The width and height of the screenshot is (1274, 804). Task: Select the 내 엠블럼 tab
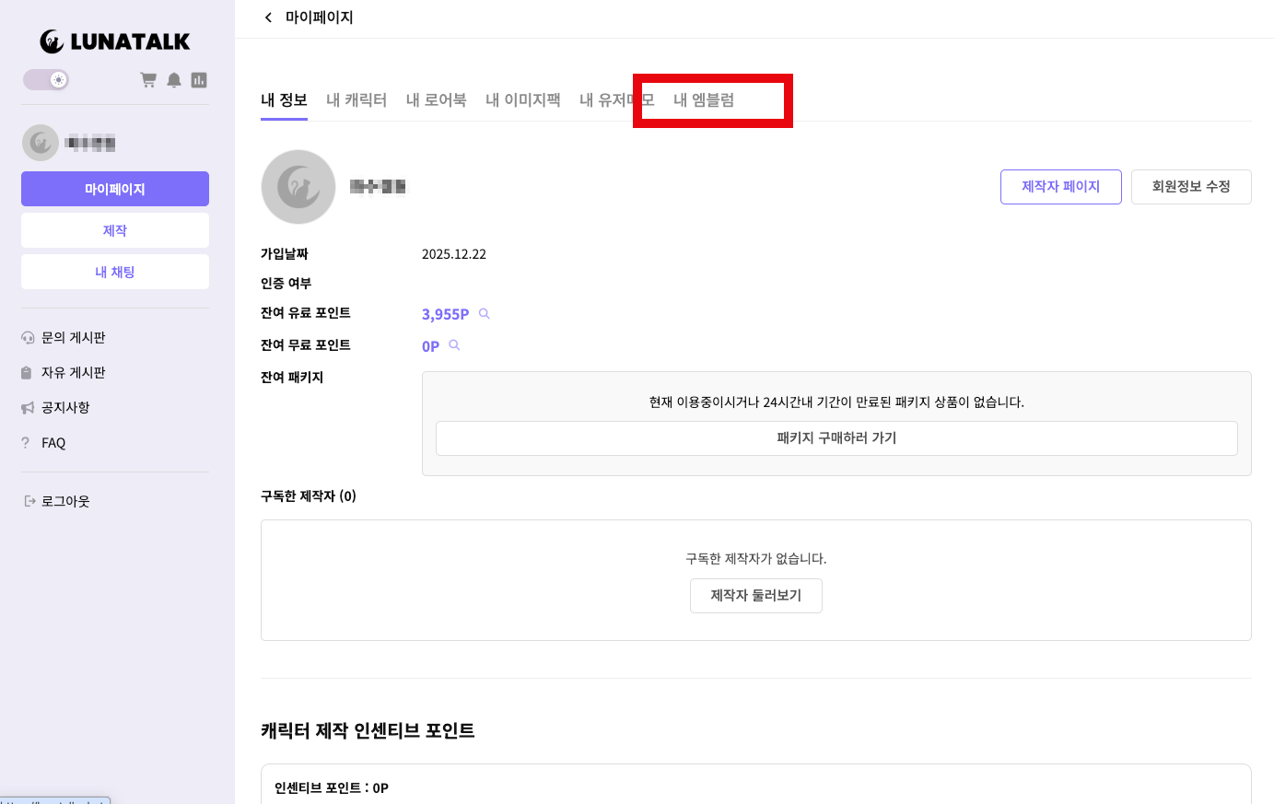704,100
